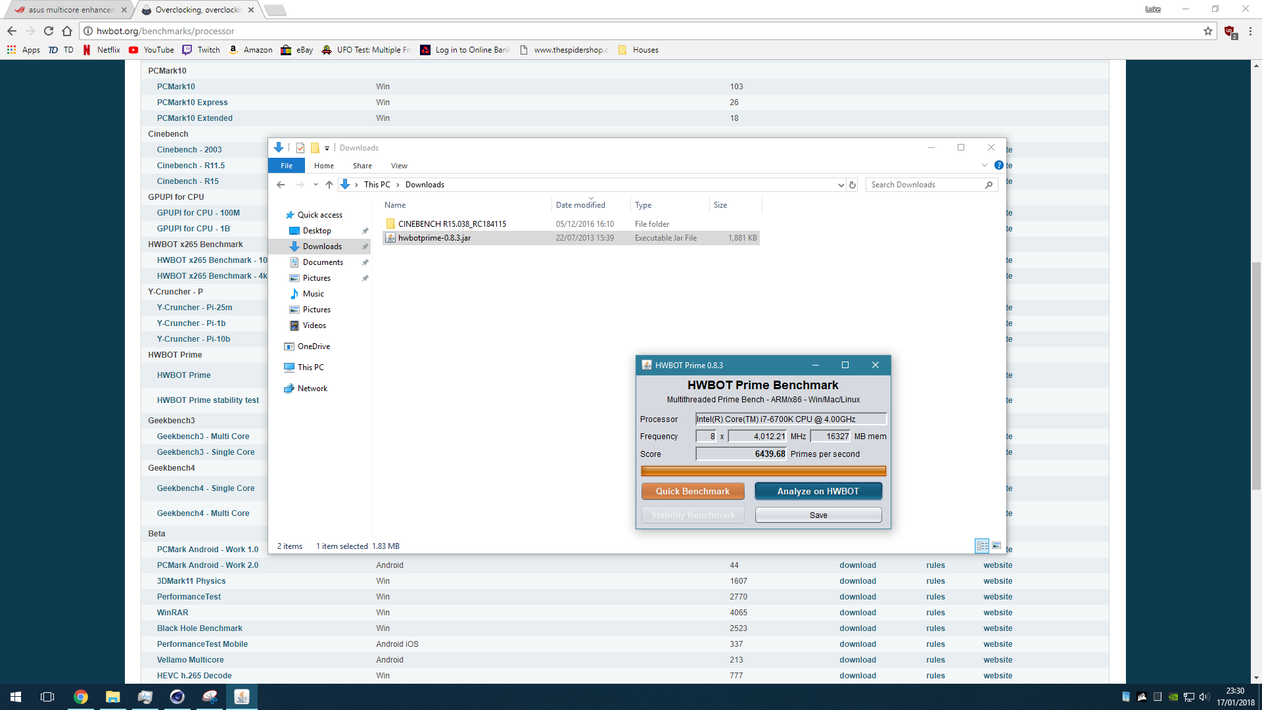Click the New folder icon in Explorer title bar
1262x710 pixels.
315,148
